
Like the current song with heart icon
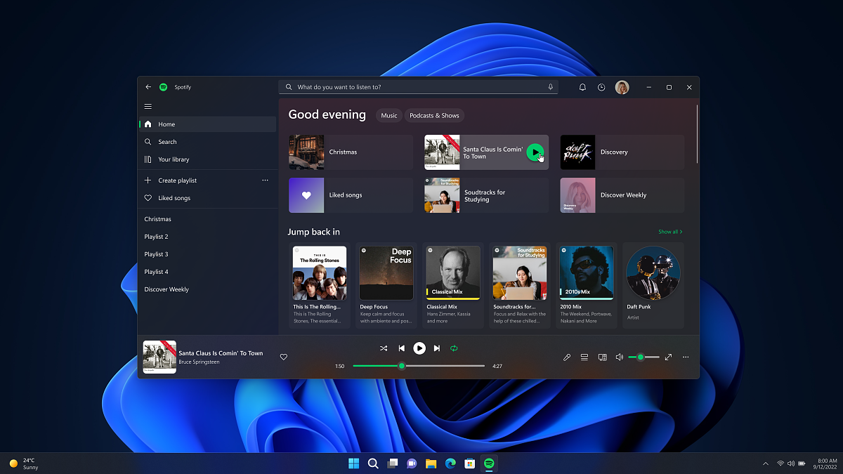click(284, 357)
